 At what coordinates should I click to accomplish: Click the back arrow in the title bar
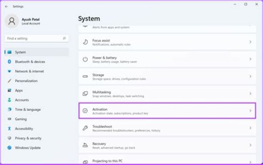point(6,6)
